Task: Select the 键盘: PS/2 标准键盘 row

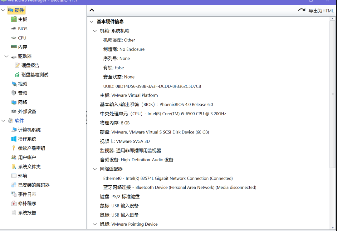Action: pyautogui.click(x=120, y=197)
